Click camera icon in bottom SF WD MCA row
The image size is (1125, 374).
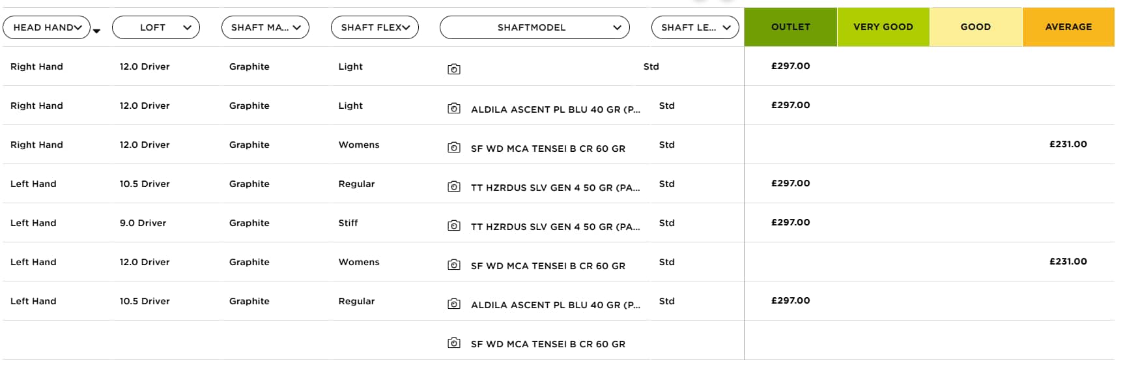point(454,343)
